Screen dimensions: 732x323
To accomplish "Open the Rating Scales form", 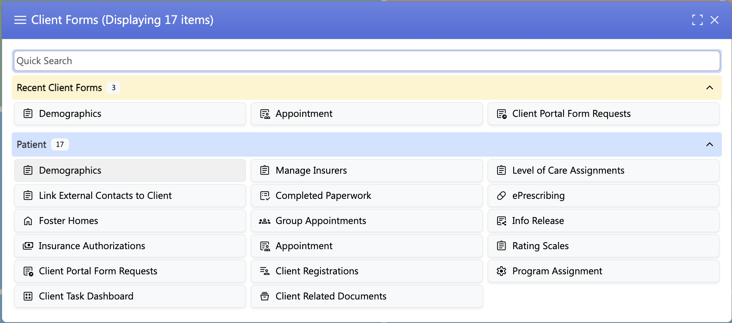I will [603, 246].
